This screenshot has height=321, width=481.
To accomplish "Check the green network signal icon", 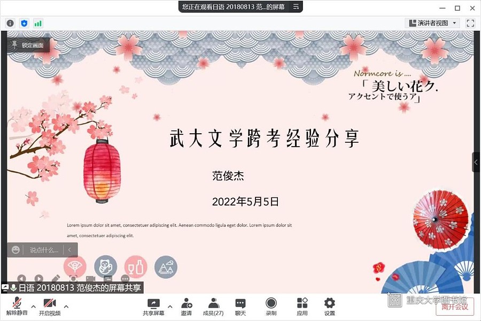I will [x=38, y=24].
